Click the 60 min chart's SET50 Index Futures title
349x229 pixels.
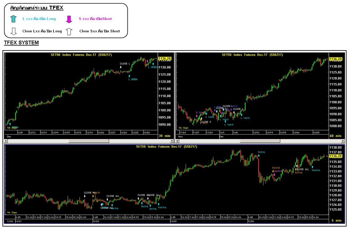(252, 55)
